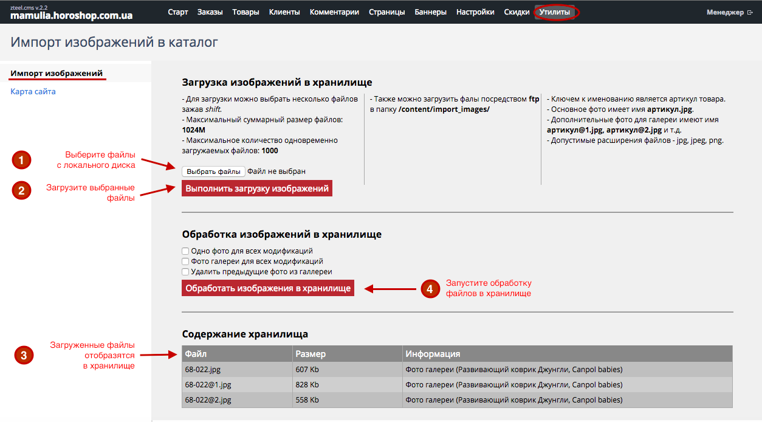
Task: Click the Размер column header
Action: (347, 354)
